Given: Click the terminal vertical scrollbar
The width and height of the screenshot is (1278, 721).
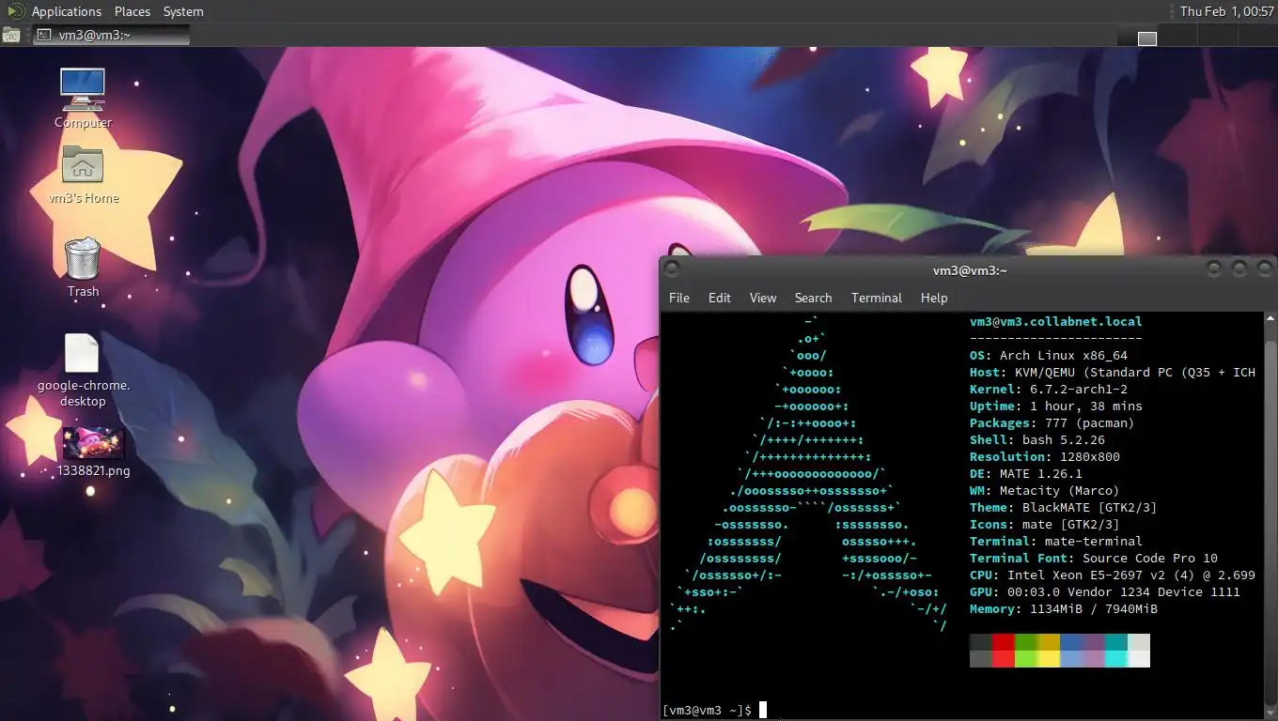Looking at the screenshot, I should [1270, 516].
